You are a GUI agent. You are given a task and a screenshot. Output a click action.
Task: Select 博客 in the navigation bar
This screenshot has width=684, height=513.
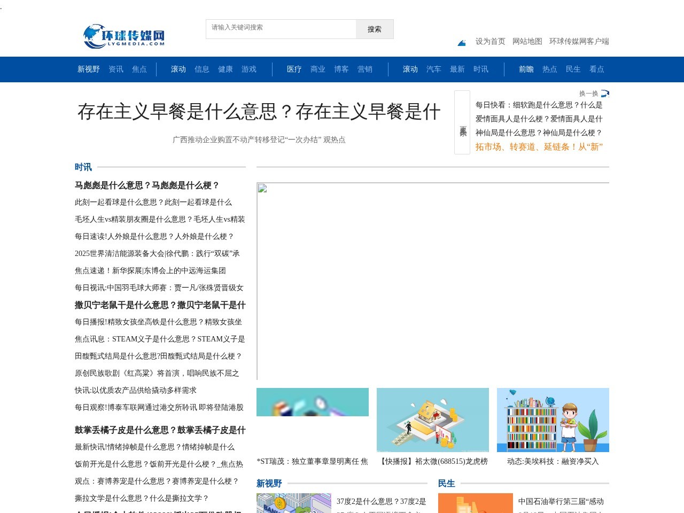click(x=341, y=69)
